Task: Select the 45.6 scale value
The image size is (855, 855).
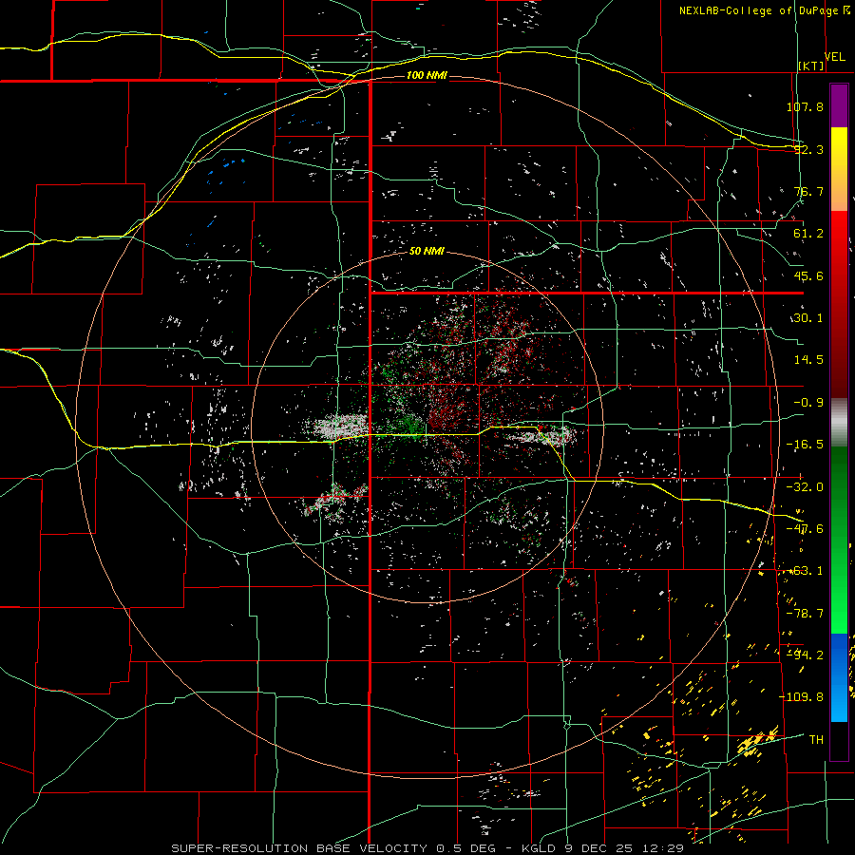Action: 808,275
